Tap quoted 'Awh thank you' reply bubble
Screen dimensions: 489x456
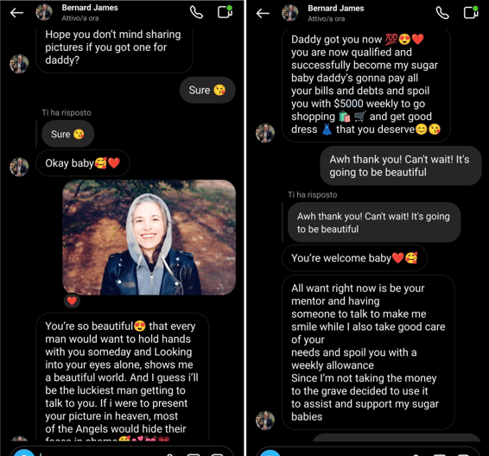374,223
